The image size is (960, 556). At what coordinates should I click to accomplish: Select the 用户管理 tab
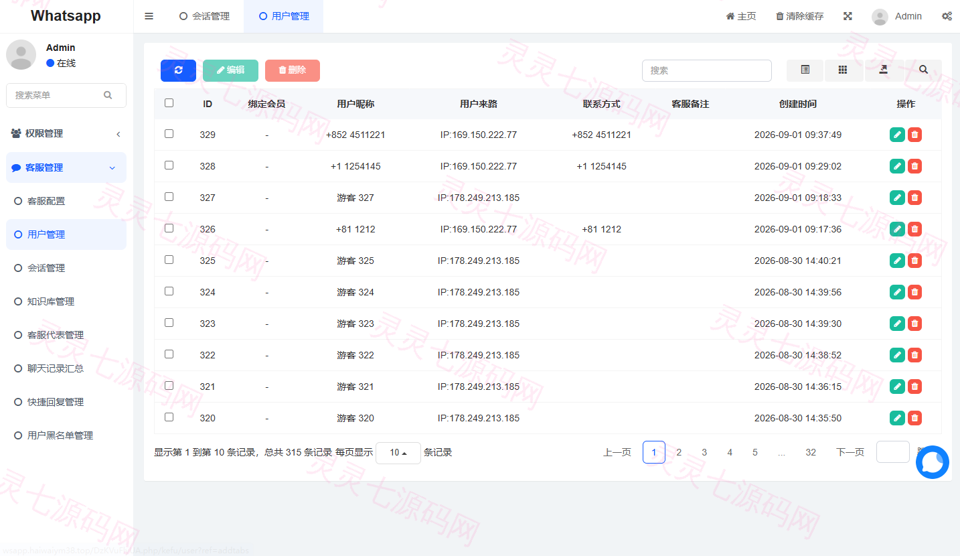(x=284, y=16)
